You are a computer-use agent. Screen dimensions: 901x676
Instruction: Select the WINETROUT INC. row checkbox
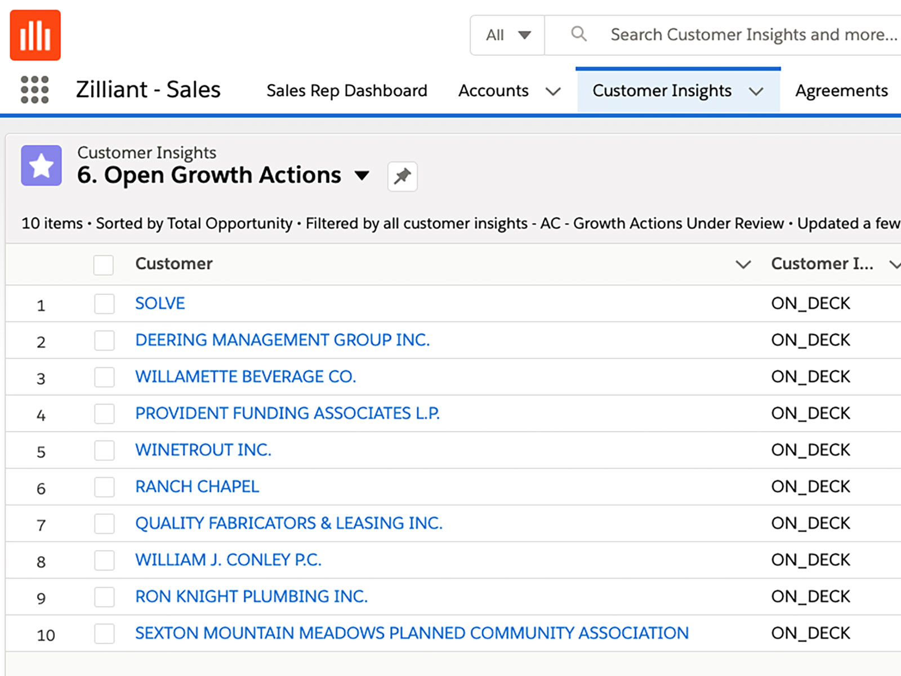pos(104,450)
